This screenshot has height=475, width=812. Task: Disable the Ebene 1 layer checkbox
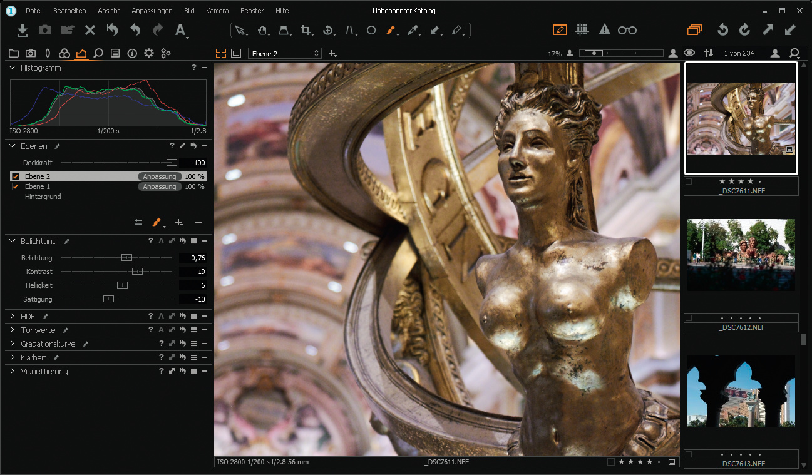[16, 186]
